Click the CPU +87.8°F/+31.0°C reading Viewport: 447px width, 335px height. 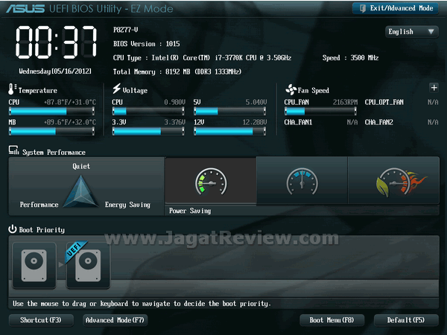[x=70, y=102]
